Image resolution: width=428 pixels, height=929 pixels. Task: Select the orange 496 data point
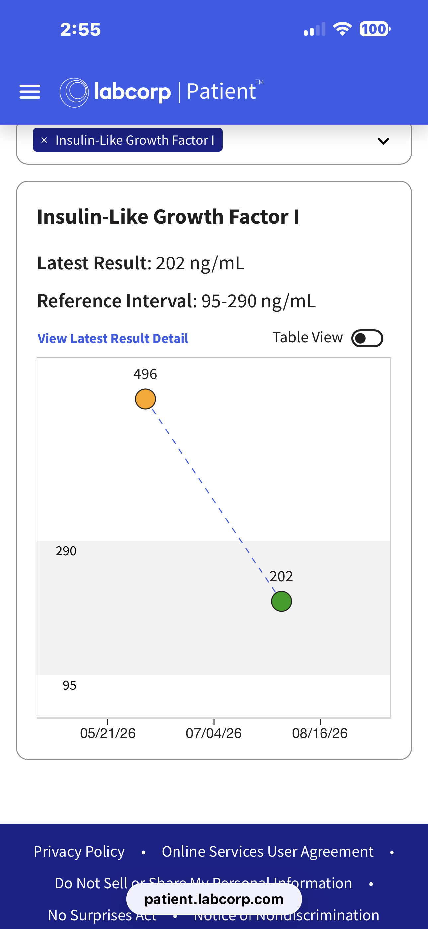click(145, 399)
